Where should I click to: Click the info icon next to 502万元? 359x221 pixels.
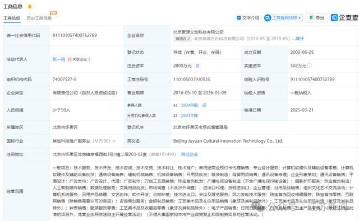[x=309, y=66]
